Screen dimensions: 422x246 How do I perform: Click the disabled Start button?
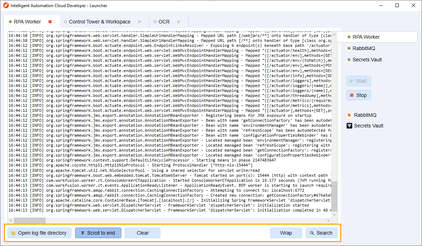tap(358, 81)
